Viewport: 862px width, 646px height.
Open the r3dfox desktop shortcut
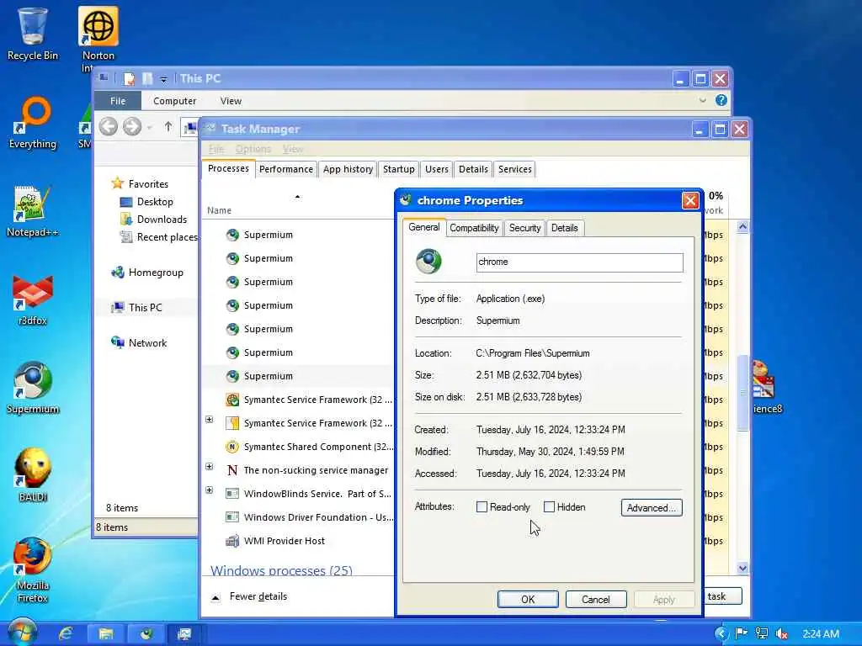pyautogui.click(x=33, y=300)
